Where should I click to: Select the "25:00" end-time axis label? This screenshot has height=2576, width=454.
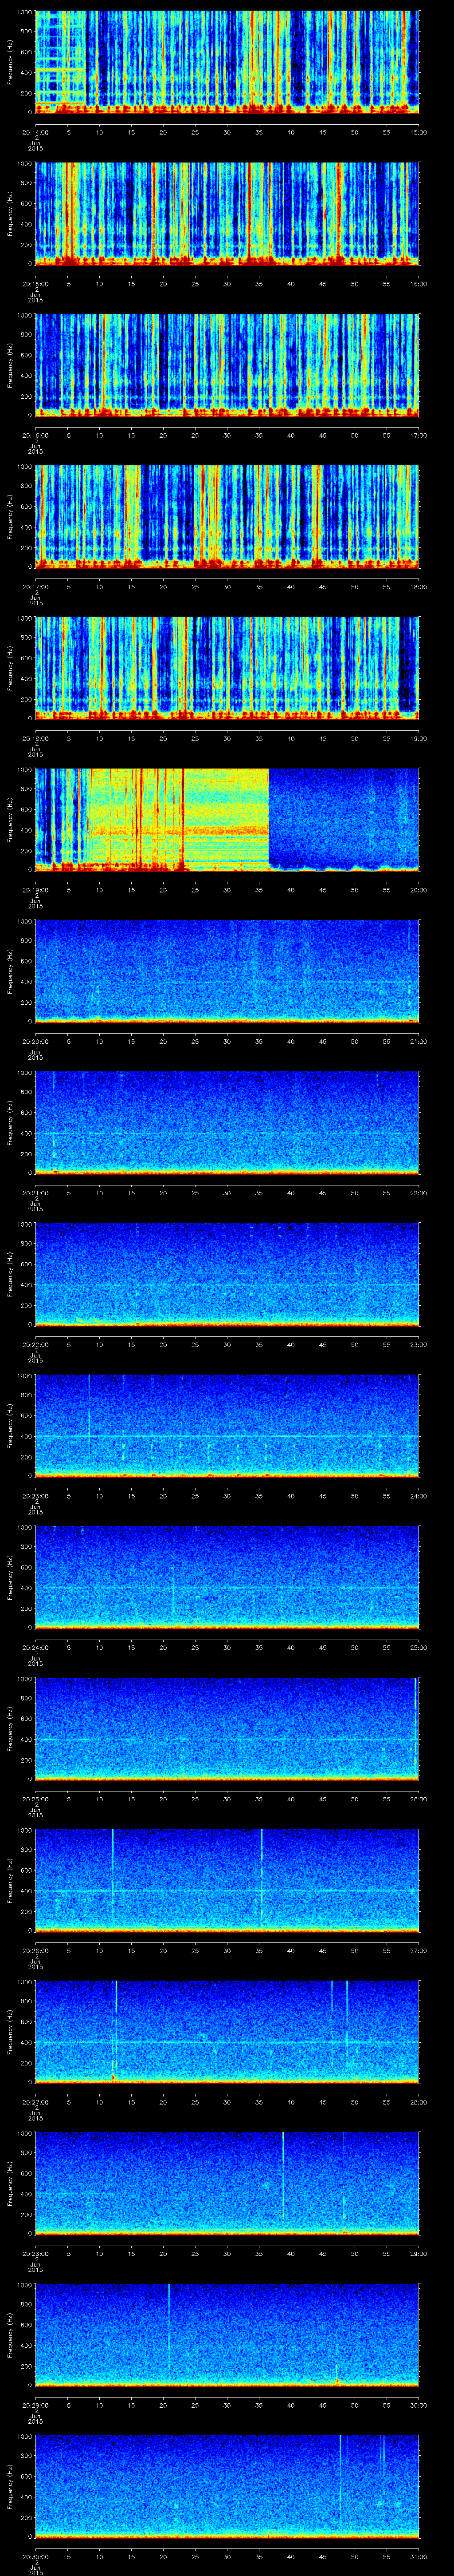coord(419,1648)
